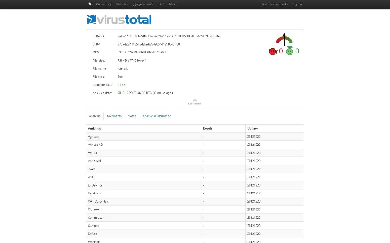This screenshot has width=390, height=243.
Task: Click the Sign in link
Action: 297,4
